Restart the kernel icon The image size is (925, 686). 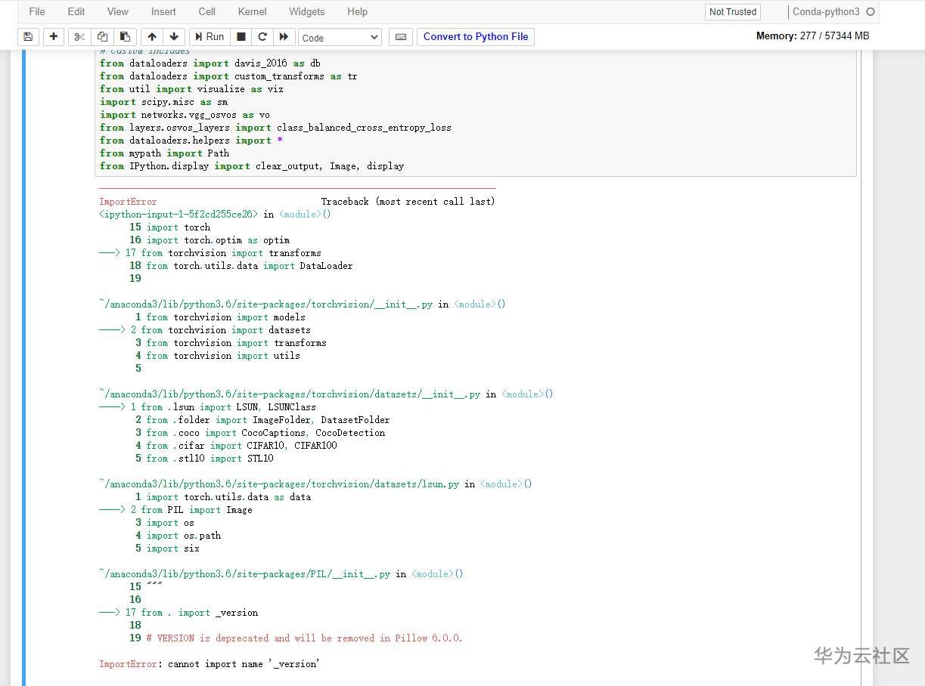point(262,37)
